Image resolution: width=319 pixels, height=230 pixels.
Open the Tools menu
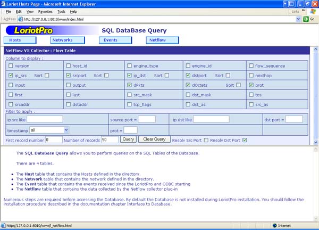(61, 11)
